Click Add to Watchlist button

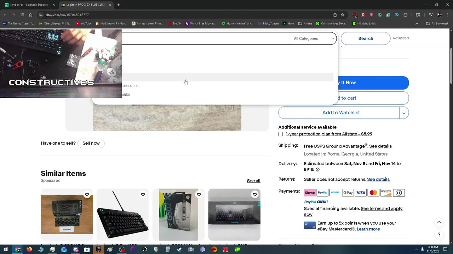click(339, 113)
